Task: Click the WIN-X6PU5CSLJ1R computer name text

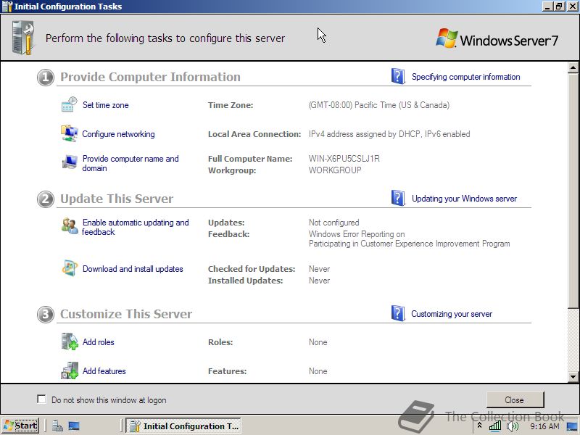Action: click(344, 159)
